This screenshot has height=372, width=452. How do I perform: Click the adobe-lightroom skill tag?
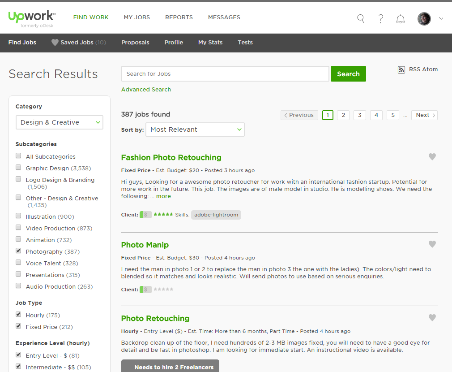click(216, 215)
